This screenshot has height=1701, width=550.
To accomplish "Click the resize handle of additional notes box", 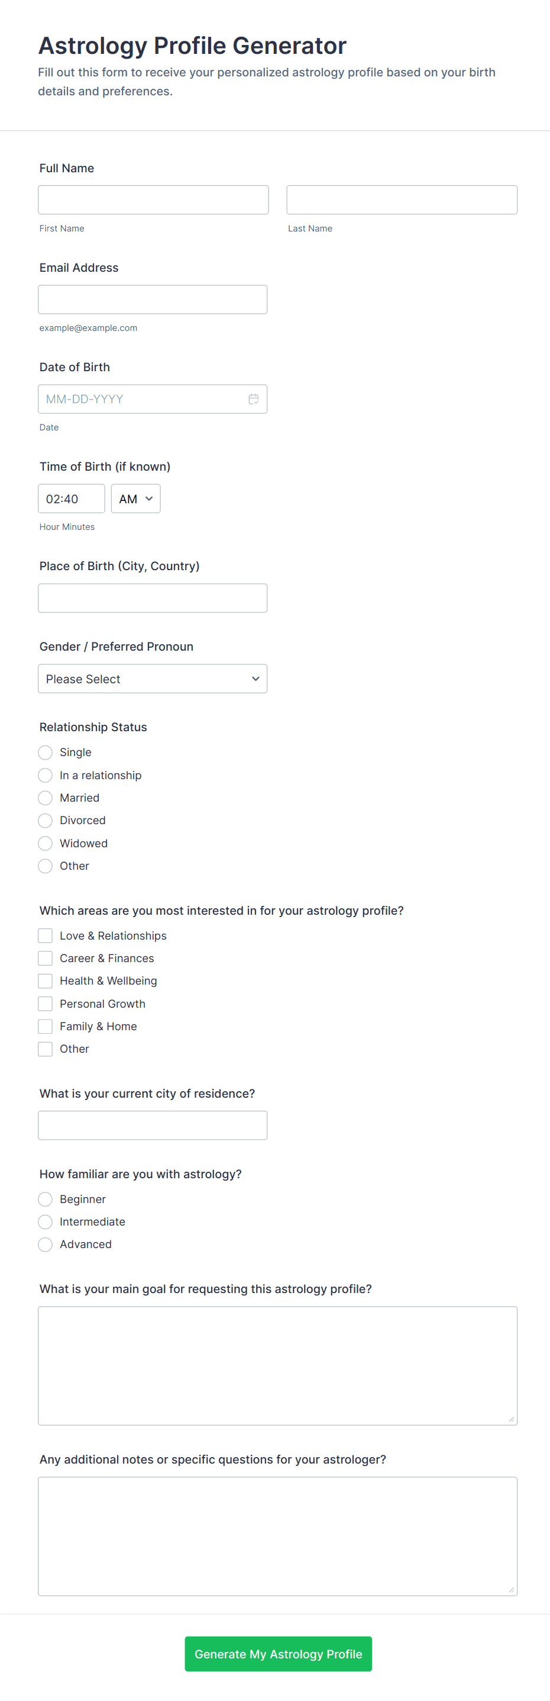I will (x=511, y=1590).
